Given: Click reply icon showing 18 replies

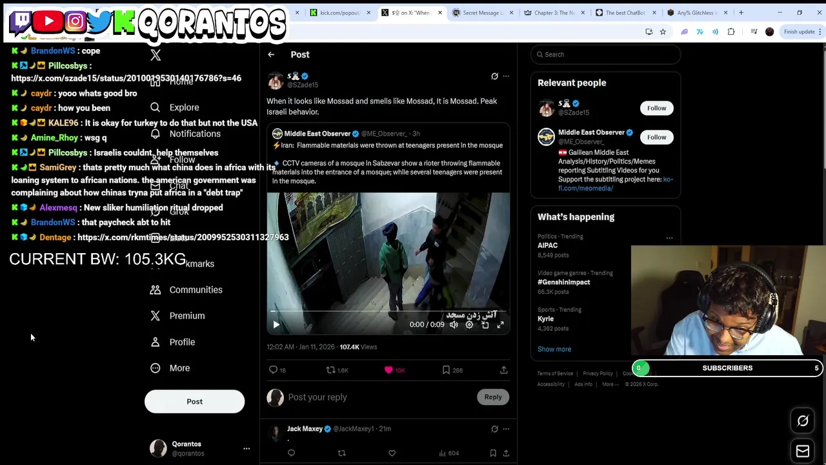Looking at the screenshot, I should click(x=277, y=370).
